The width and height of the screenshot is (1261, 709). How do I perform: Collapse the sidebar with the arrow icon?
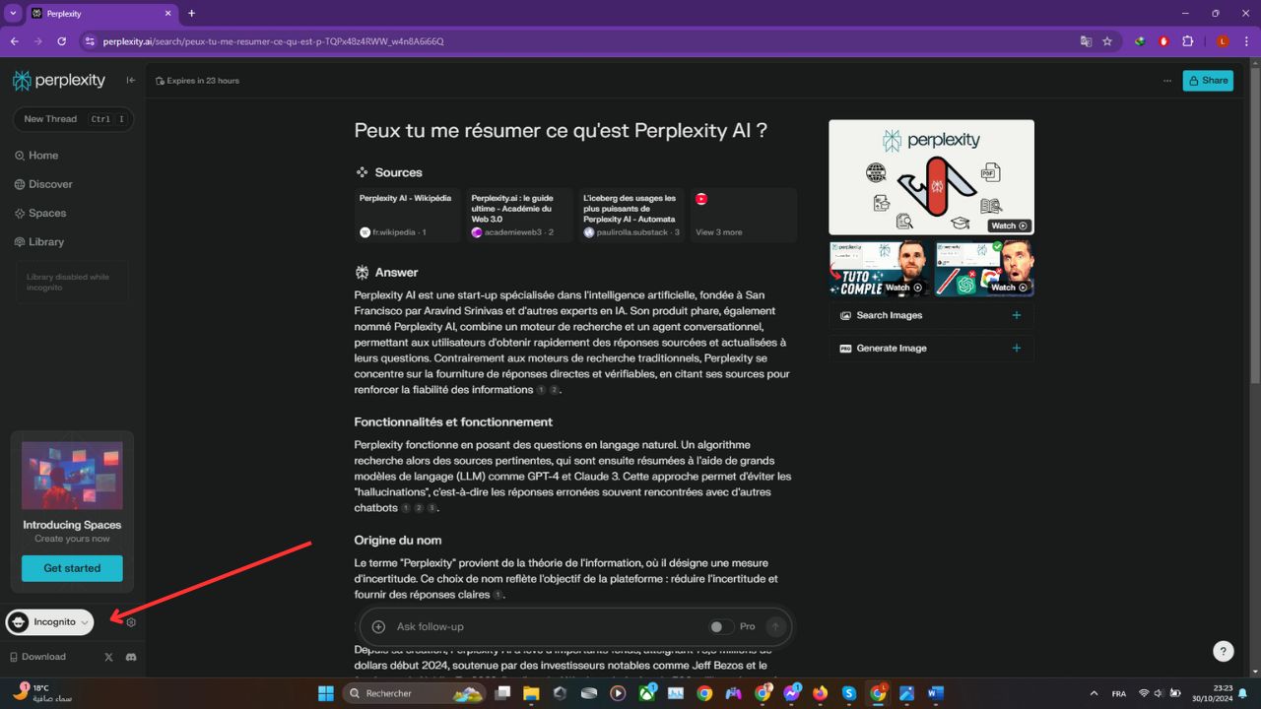point(130,80)
